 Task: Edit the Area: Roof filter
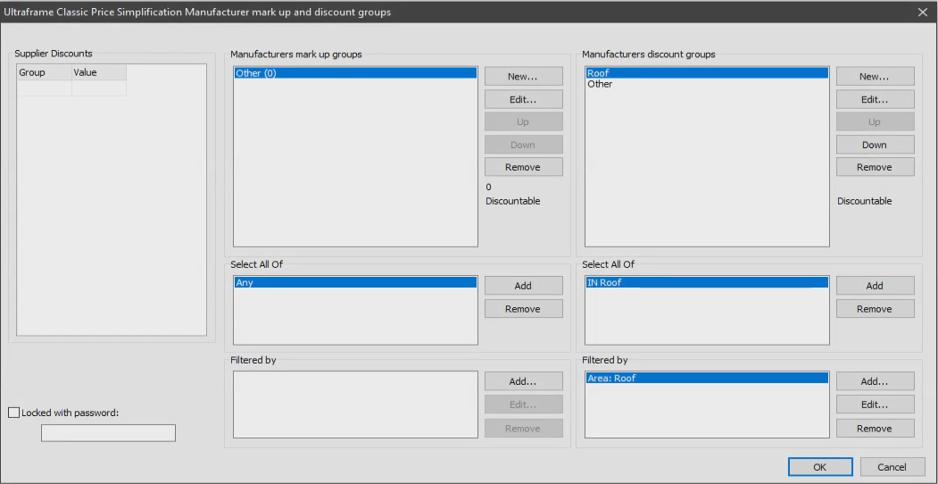coord(876,405)
